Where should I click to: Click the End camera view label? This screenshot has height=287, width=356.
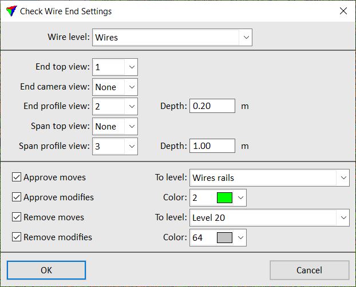[x=55, y=87]
